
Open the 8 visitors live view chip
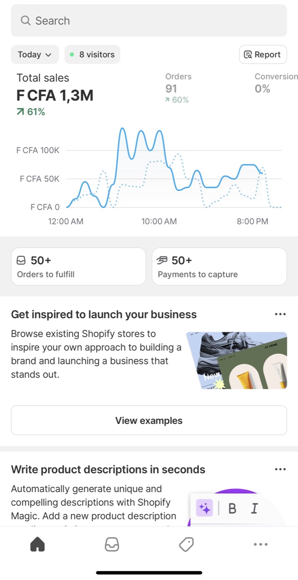pyautogui.click(x=92, y=54)
